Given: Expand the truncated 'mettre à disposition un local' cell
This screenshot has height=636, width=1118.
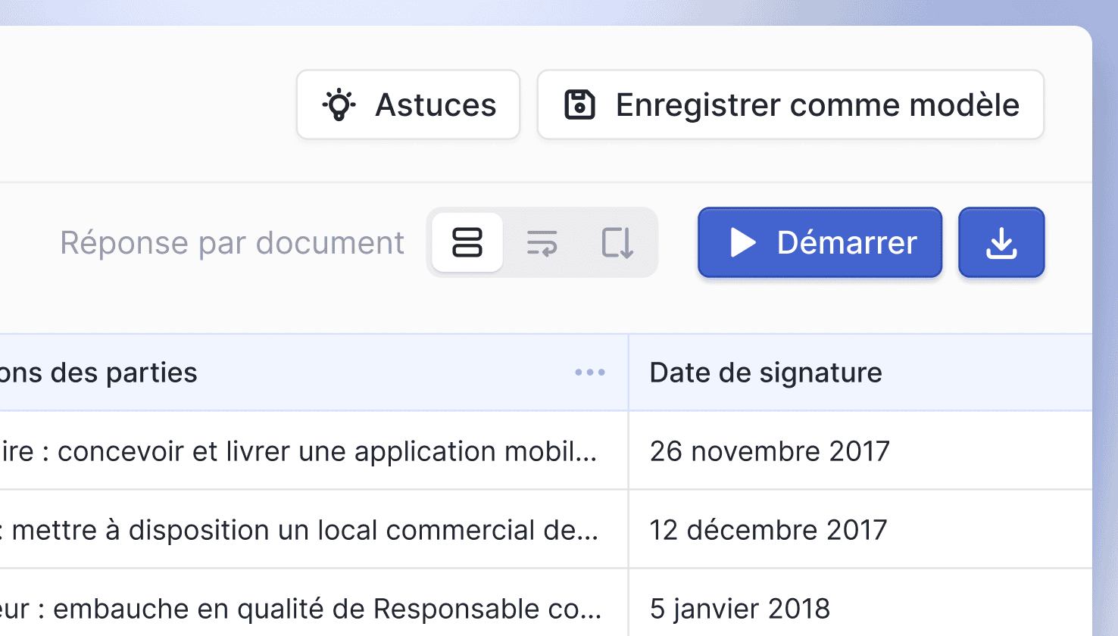Looking at the screenshot, I should click(x=303, y=530).
